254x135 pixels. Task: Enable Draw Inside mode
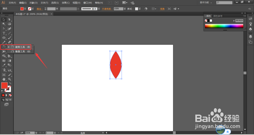click(x=10, y=100)
